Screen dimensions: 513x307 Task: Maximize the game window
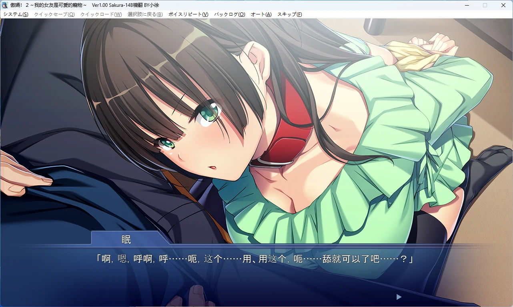click(x=485, y=5)
